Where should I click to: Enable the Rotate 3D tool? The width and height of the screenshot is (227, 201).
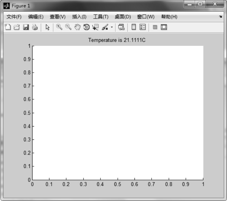click(86, 27)
